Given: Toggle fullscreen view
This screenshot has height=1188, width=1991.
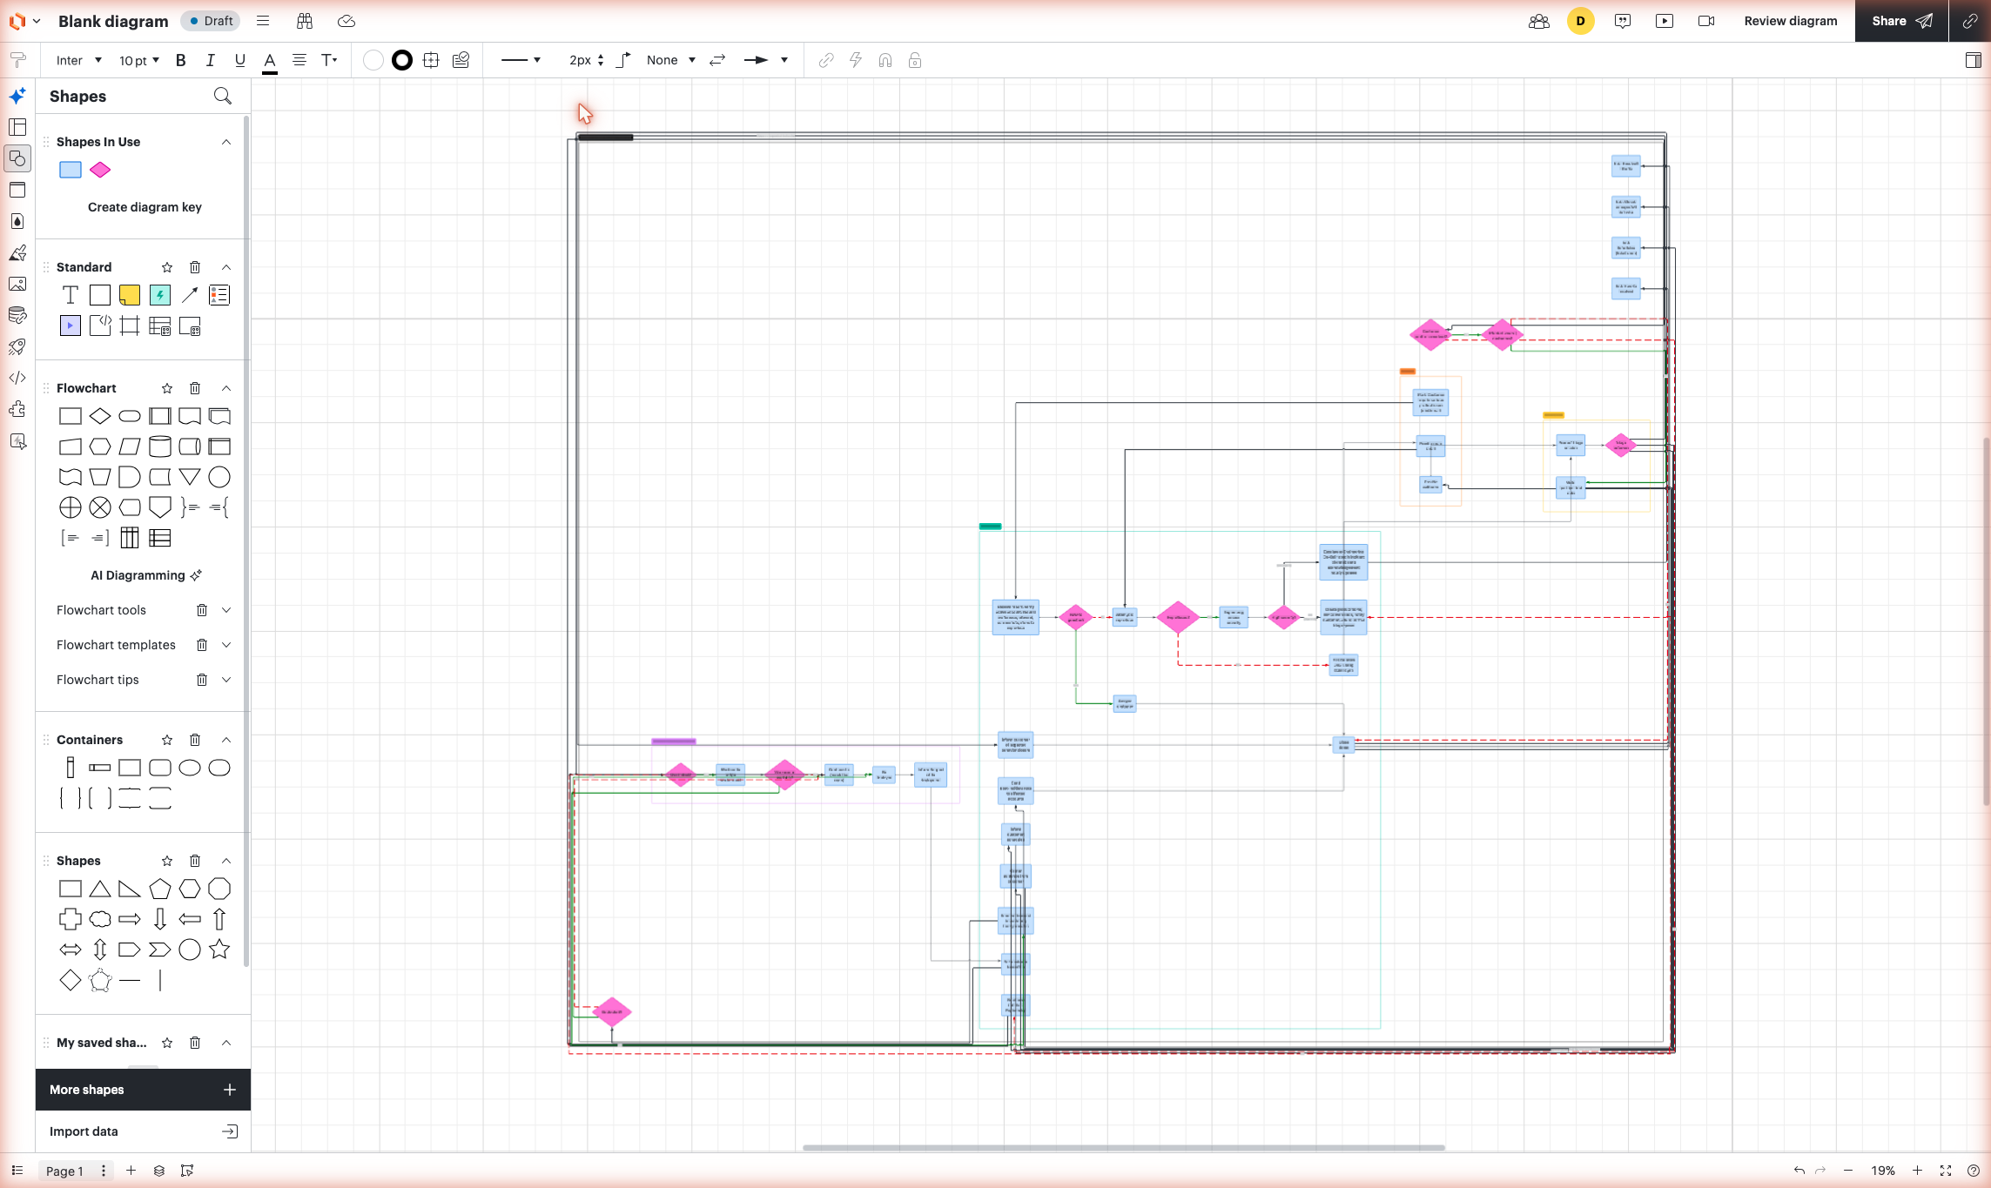Looking at the screenshot, I should point(1946,1171).
